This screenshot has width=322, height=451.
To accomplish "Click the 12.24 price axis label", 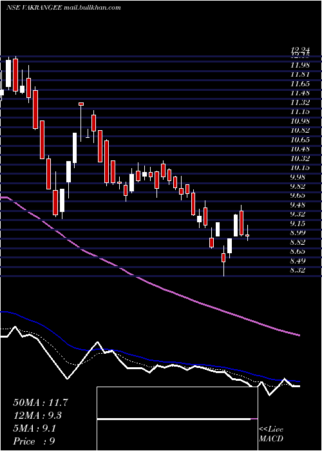I will pyautogui.click(x=301, y=51).
